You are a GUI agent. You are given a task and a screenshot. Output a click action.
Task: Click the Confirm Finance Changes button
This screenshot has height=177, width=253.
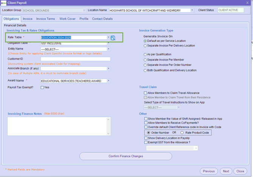tap(125, 156)
